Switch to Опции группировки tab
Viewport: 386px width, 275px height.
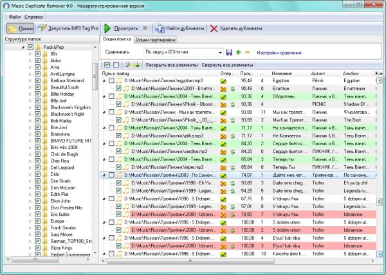156,39
